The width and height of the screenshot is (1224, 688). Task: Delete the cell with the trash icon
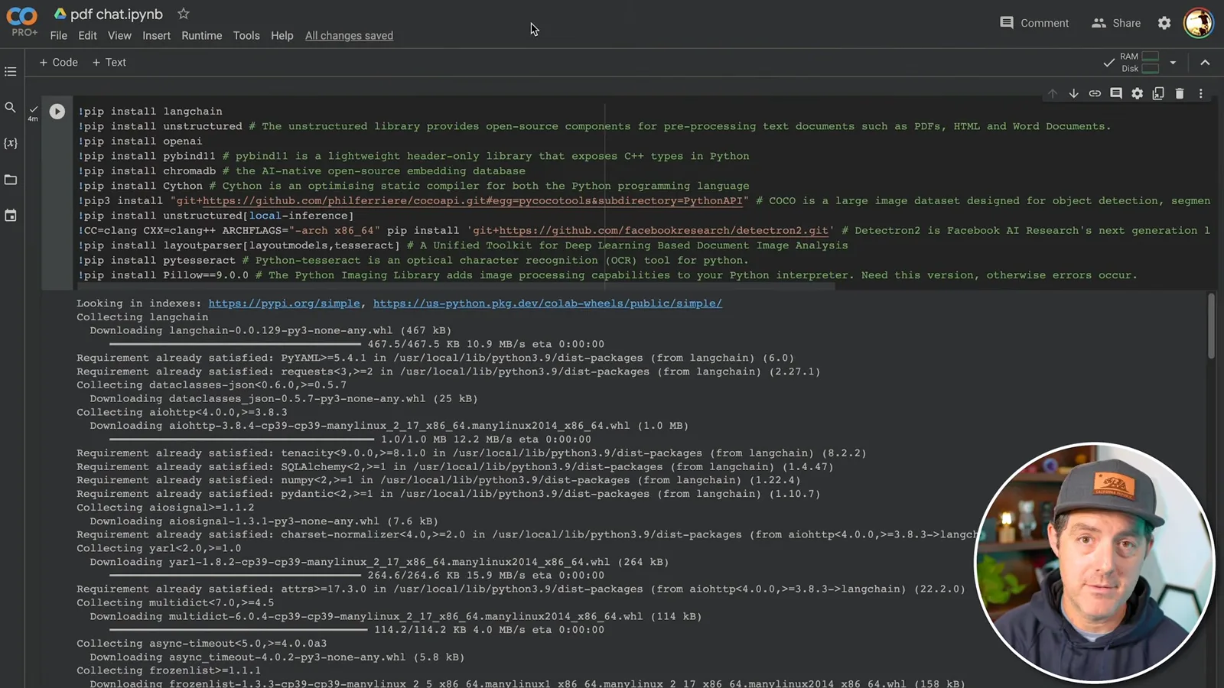(x=1180, y=93)
